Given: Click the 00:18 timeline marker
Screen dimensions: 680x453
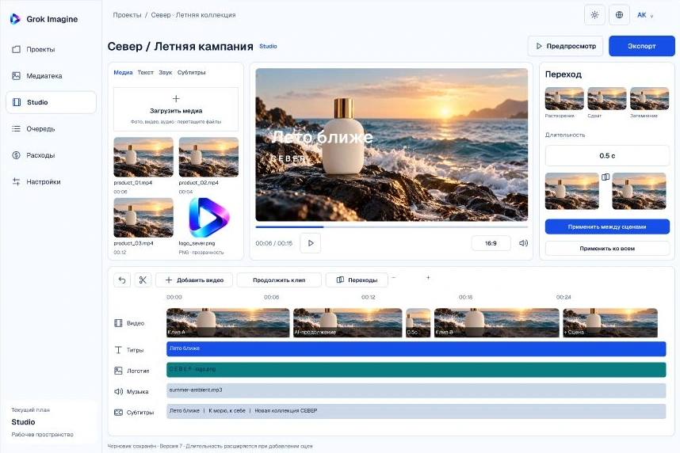Looking at the screenshot, I should [465, 297].
